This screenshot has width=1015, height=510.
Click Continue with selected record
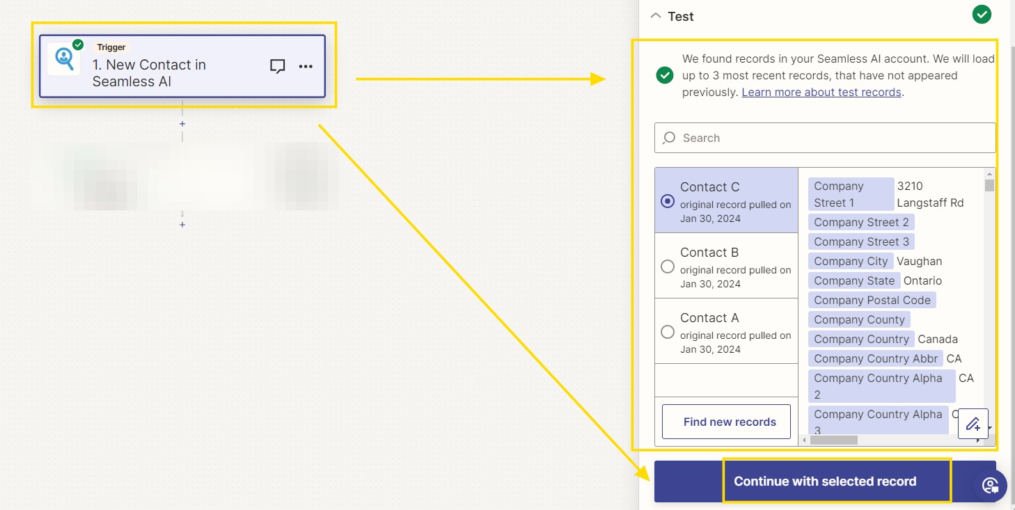tap(825, 481)
